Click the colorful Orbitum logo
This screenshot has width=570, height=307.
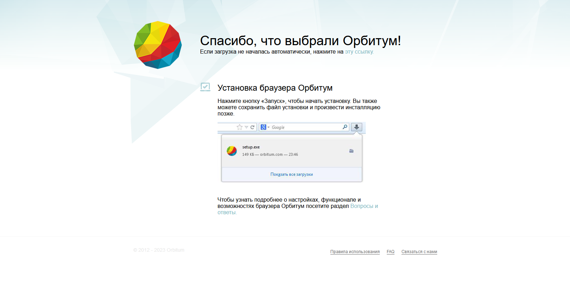pos(158,45)
